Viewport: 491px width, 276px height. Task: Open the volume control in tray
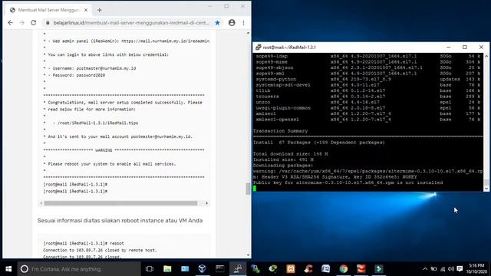[x=451, y=269]
